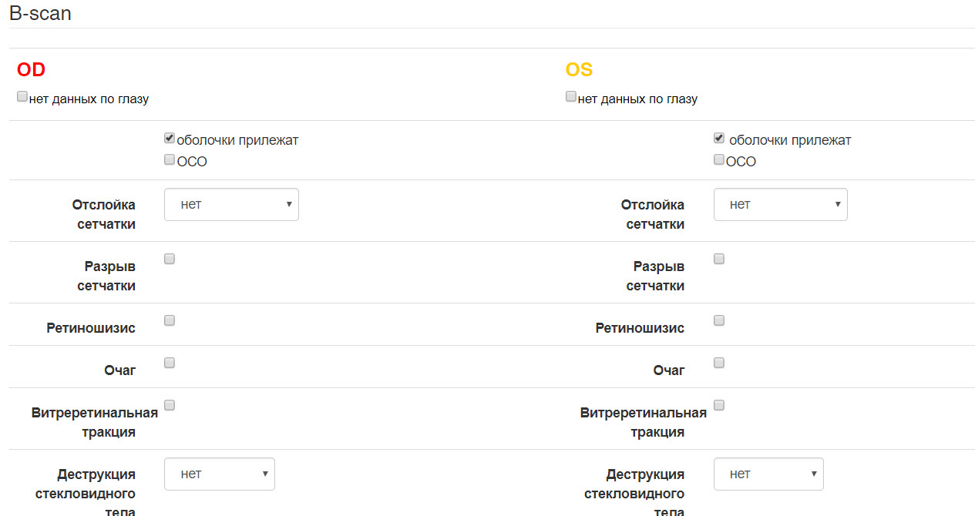Expand OS 'Деструкция стекловидного тела' dropdown

(768, 474)
